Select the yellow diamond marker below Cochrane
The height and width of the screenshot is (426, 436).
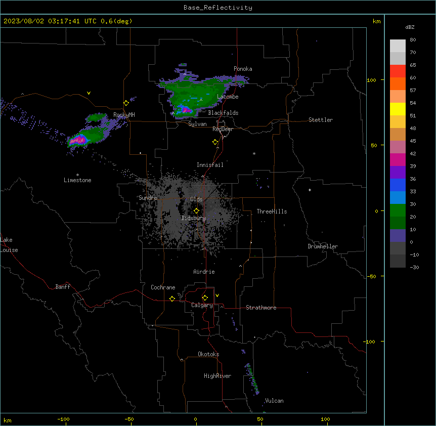point(172,299)
